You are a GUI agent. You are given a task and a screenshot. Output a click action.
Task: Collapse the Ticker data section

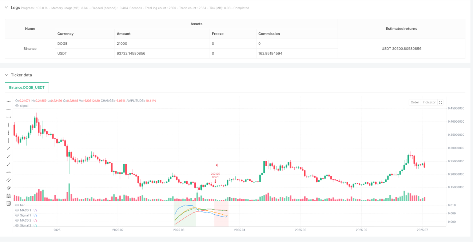click(6, 75)
